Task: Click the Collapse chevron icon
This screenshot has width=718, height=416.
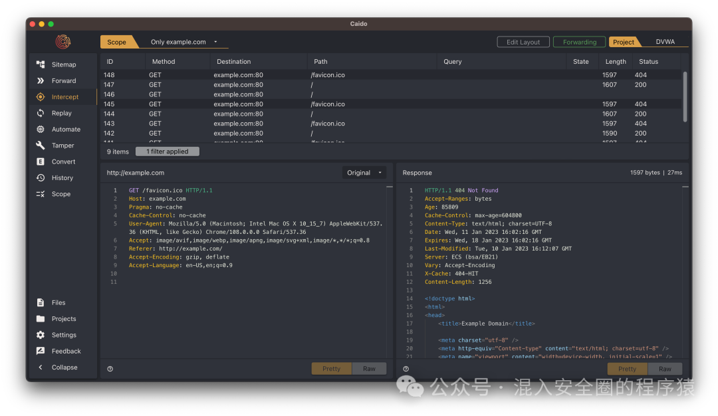Action: (41, 367)
